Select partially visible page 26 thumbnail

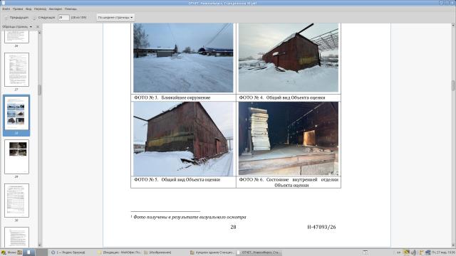click(x=16, y=37)
